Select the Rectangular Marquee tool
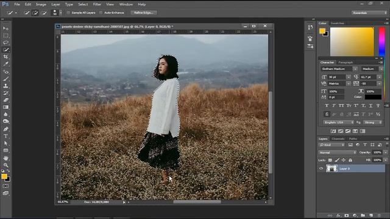The image size is (390, 219). coord(5,35)
